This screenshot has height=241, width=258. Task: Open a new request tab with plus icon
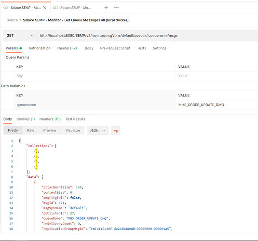coord(106,7)
